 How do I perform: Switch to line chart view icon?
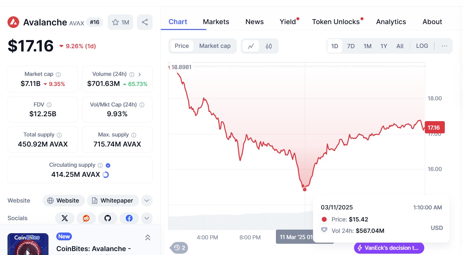(251, 46)
